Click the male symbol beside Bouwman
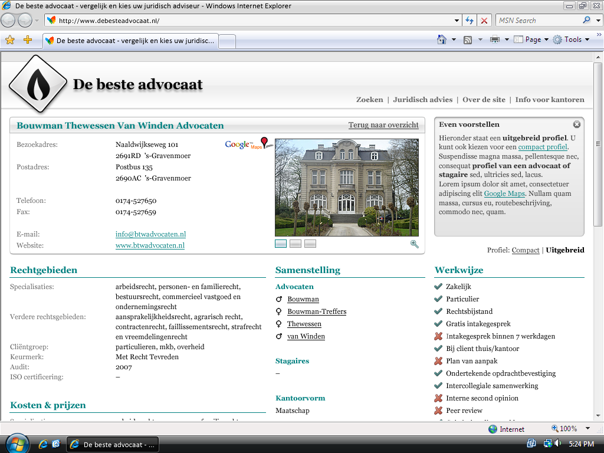The image size is (604, 453). (x=279, y=299)
